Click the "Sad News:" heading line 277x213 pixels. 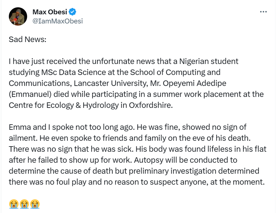coord(27,39)
